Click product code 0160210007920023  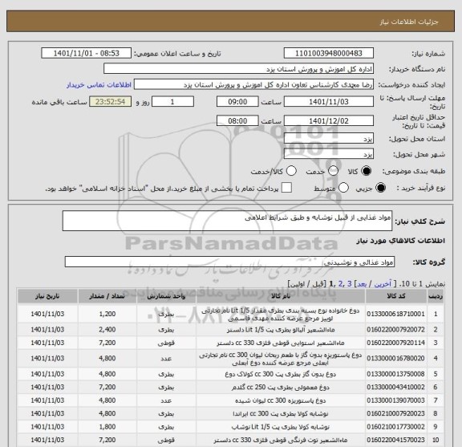[395, 413]
